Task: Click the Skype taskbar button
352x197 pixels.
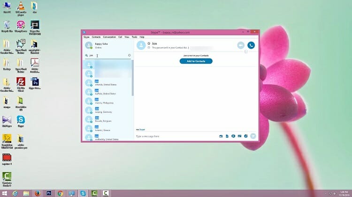Action: pyautogui.click(x=83, y=193)
